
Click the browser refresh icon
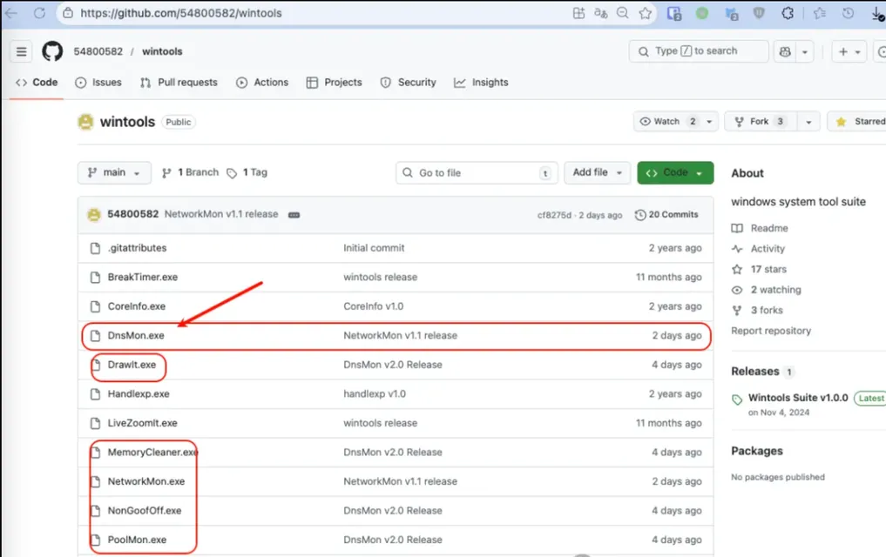[39, 13]
